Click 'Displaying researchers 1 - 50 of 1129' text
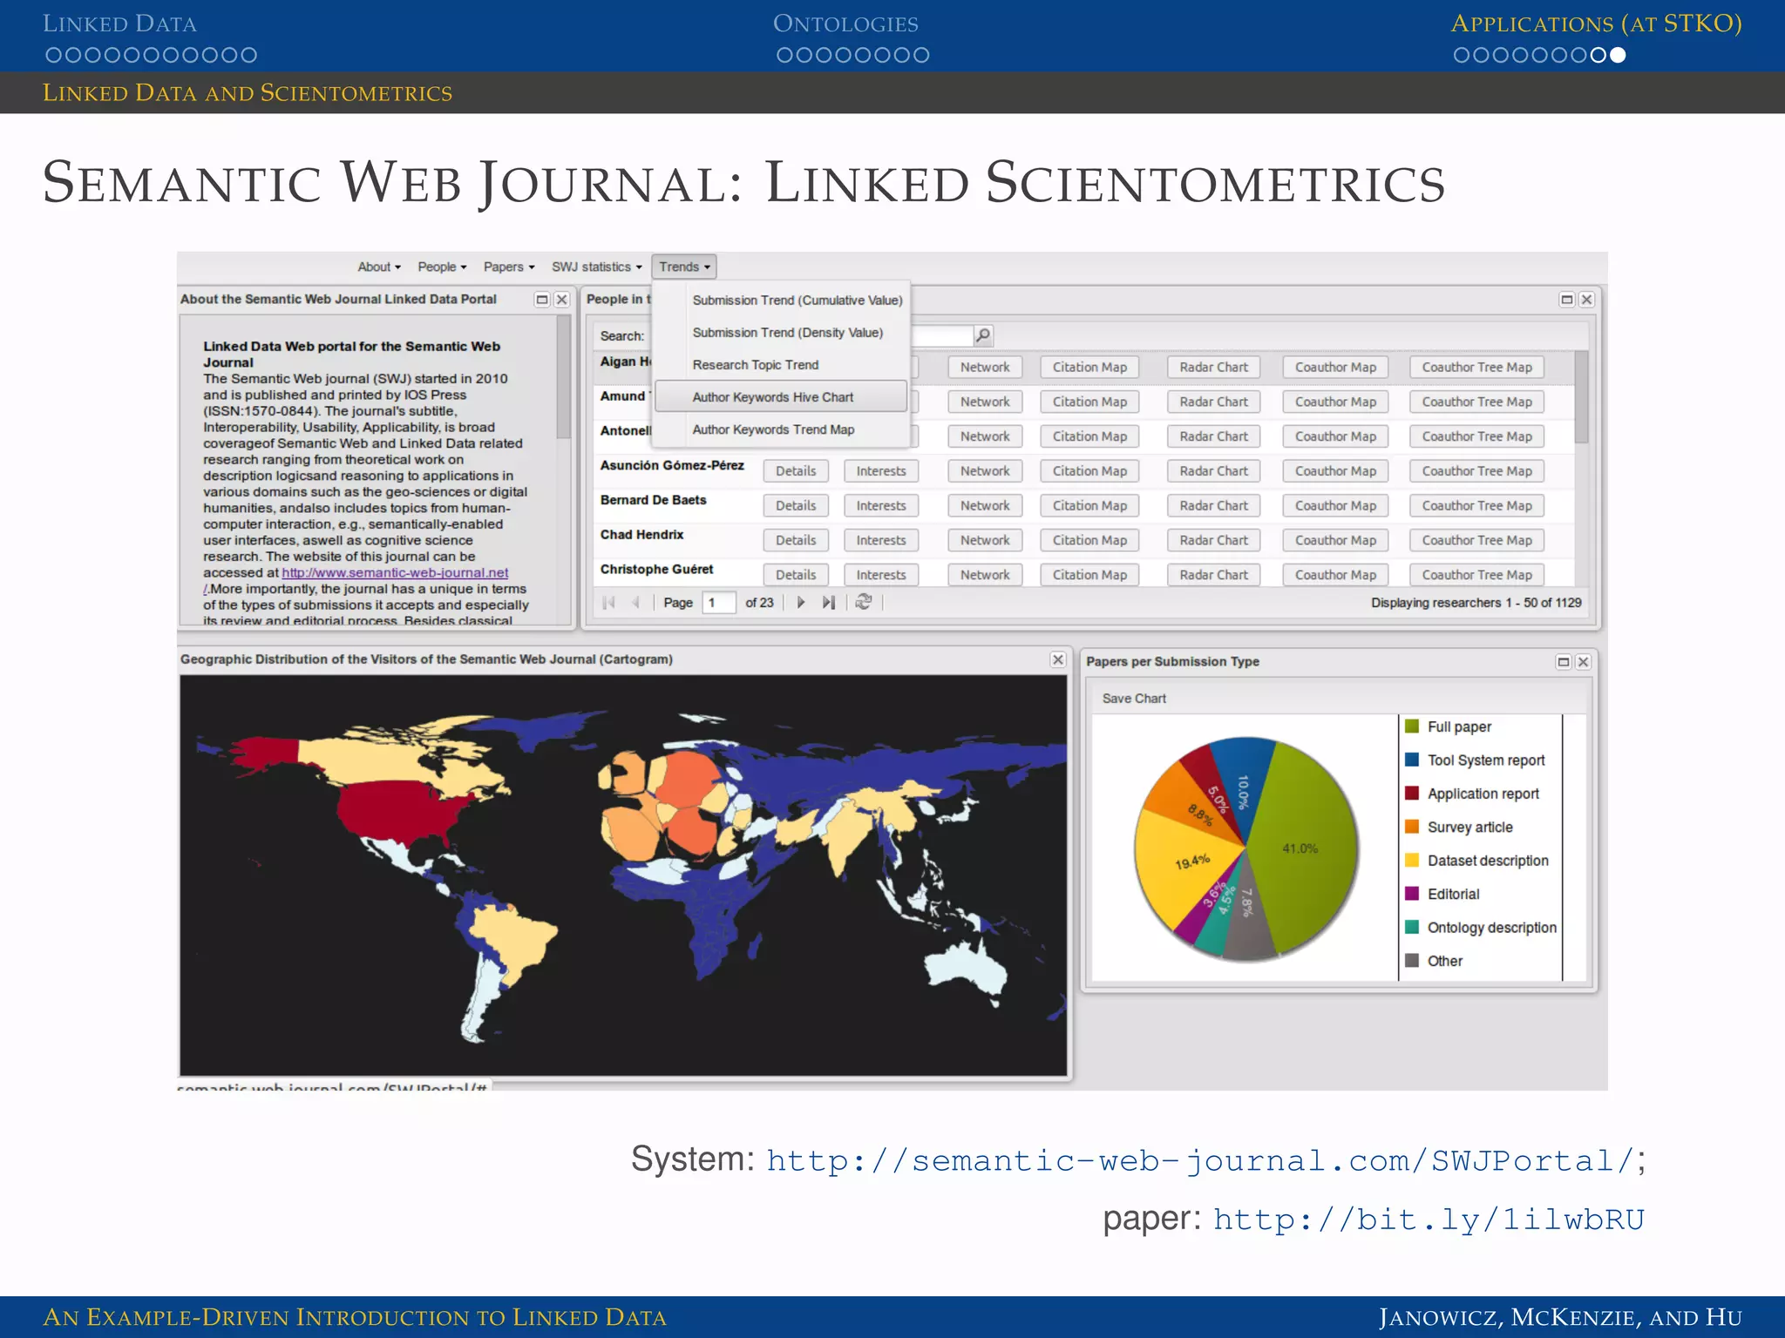The height and width of the screenshot is (1338, 1785). point(1476,603)
